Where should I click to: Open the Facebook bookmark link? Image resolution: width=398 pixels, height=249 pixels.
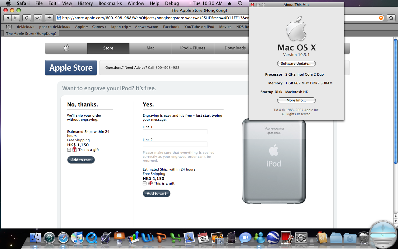click(171, 27)
